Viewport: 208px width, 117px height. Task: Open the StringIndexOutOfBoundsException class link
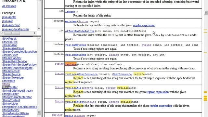19,107
